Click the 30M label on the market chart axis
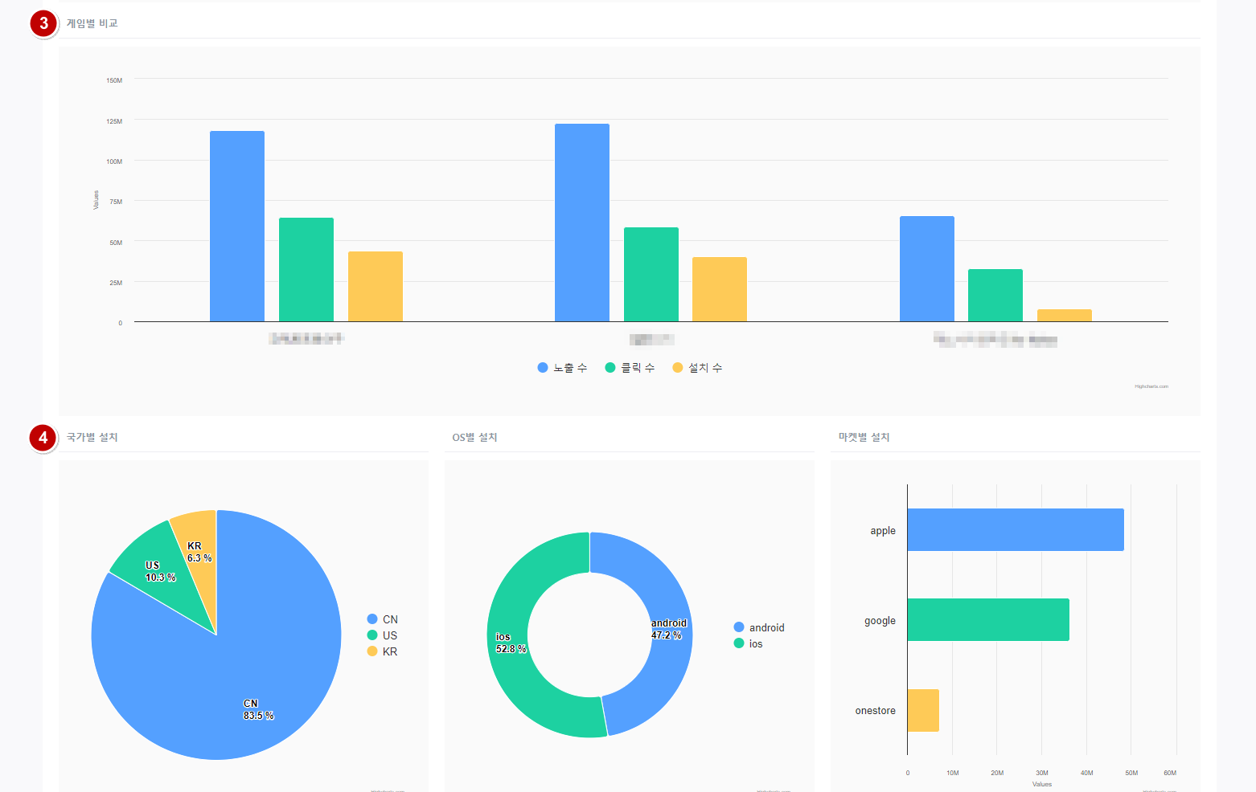The width and height of the screenshot is (1256, 792). click(x=1042, y=773)
